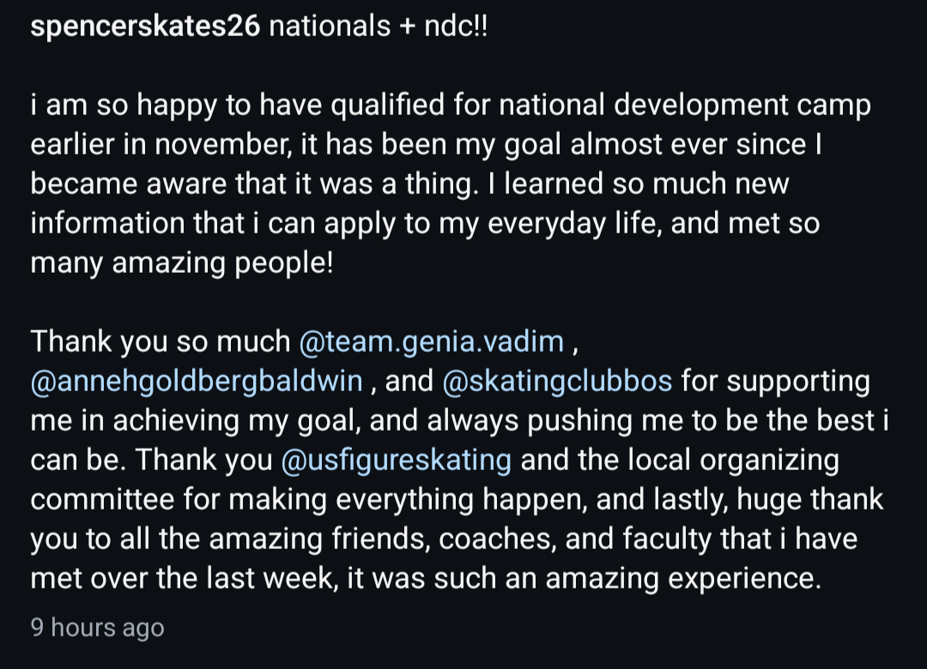Viewport: 927px width, 669px height.
Task: Click the "nationals + ndc!!" caption title text
Action: pyautogui.click(x=379, y=27)
